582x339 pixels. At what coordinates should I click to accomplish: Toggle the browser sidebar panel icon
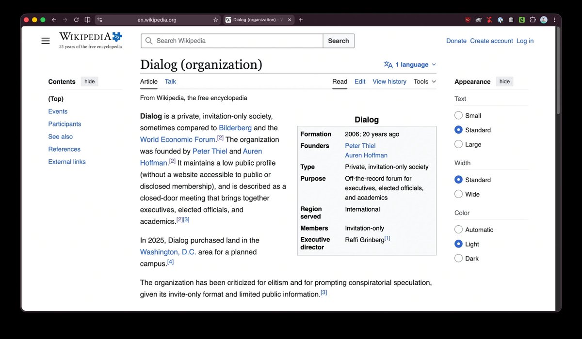pos(87,20)
